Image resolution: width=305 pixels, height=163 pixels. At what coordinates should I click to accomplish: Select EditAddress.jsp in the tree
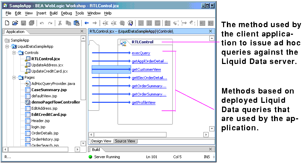(44, 108)
